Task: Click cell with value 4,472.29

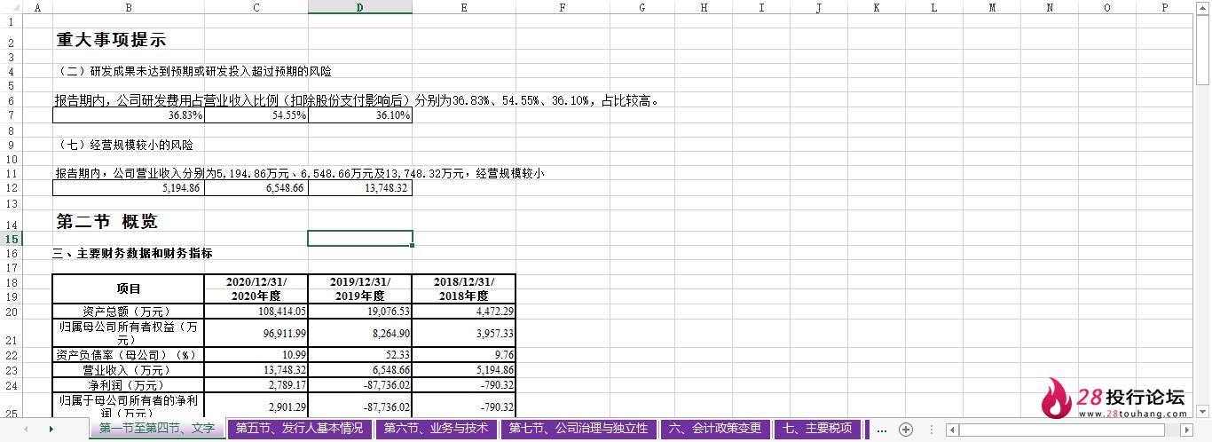Action: 464,312
